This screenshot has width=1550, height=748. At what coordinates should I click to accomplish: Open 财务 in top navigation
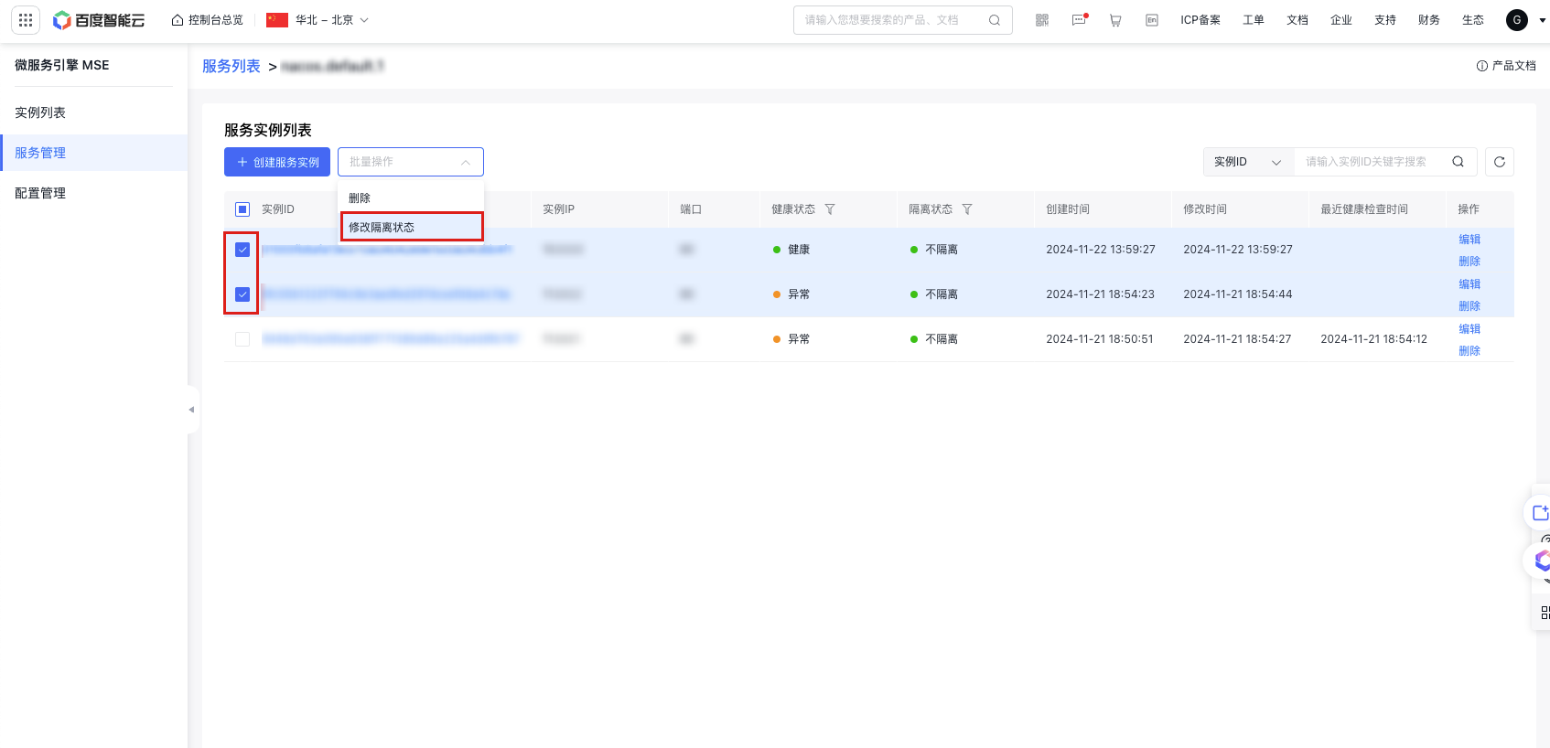click(x=1429, y=20)
